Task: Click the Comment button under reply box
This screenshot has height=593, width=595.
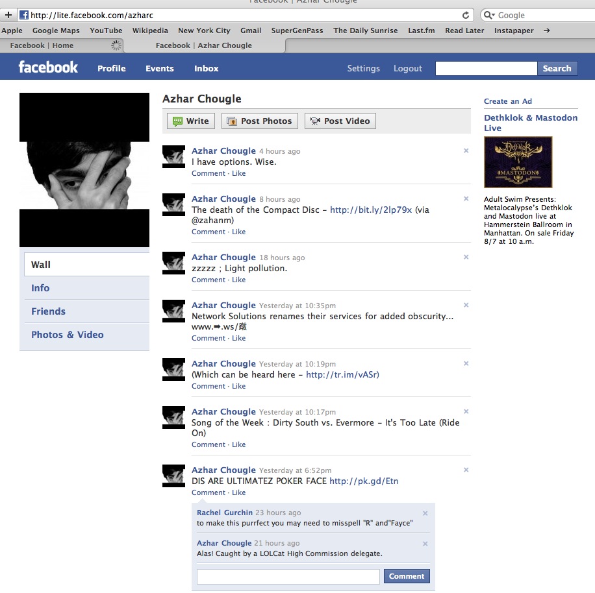Action: point(407,576)
